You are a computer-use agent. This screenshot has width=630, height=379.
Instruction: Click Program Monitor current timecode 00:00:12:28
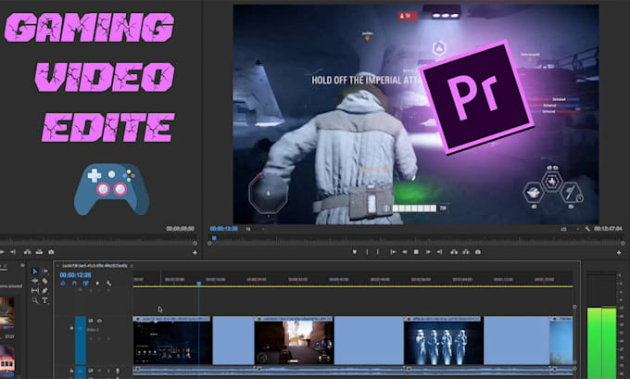tap(224, 229)
